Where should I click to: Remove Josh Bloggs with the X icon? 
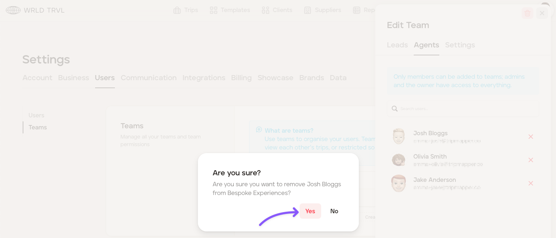pyautogui.click(x=531, y=137)
